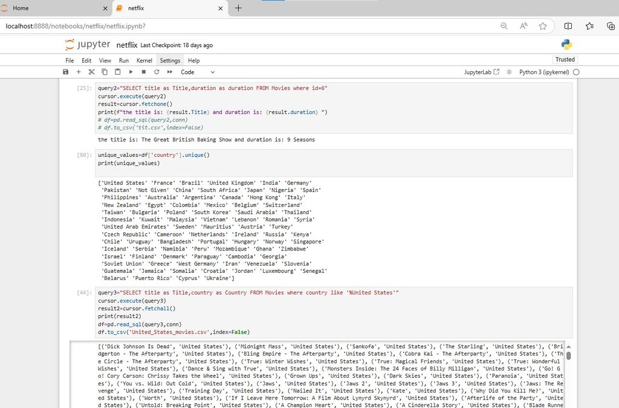This screenshot has width=619, height=408.
Task: Click Last Checkpoint: 18 days ago text
Action: tap(177, 45)
